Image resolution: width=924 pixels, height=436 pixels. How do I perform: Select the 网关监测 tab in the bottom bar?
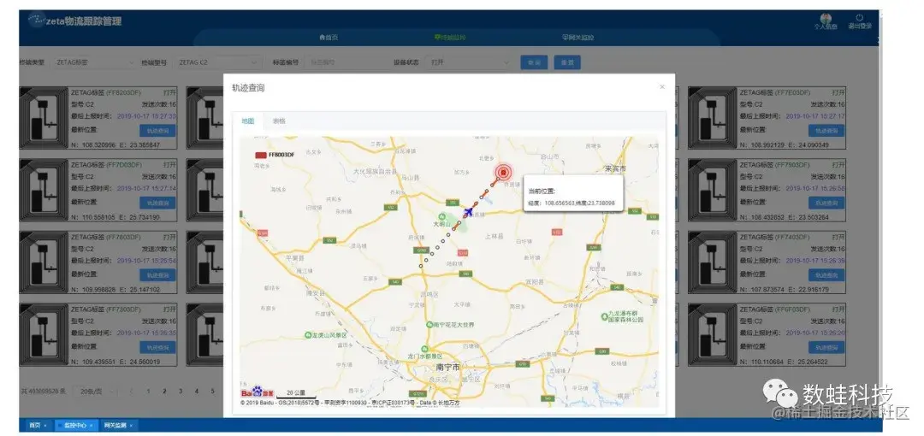118,425
